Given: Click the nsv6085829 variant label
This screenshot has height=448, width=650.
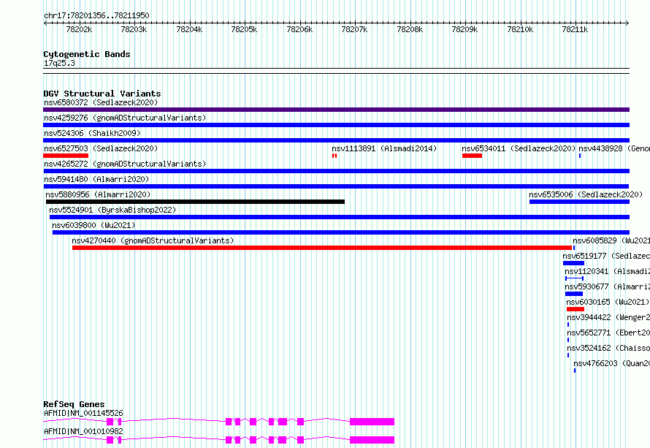Looking at the screenshot, I should tap(611, 240).
